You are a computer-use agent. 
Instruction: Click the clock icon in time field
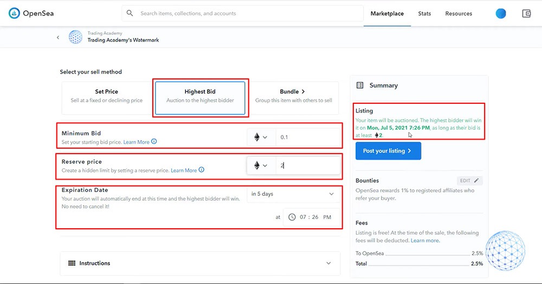[292, 217]
